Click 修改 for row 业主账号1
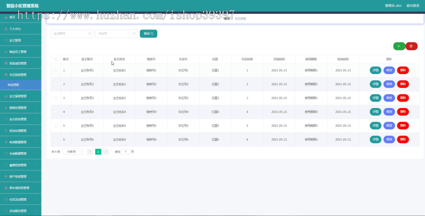 coord(389,70)
